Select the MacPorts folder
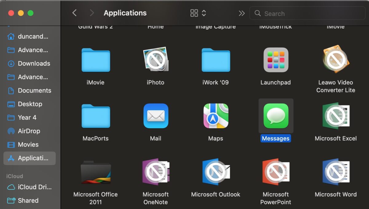This screenshot has height=209, width=369. click(96, 116)
